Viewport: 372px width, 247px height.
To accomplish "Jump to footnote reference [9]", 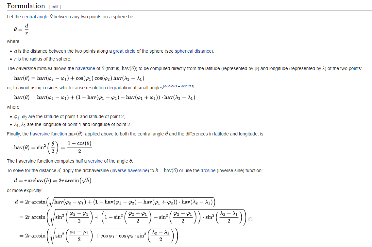I will point(250,219).
